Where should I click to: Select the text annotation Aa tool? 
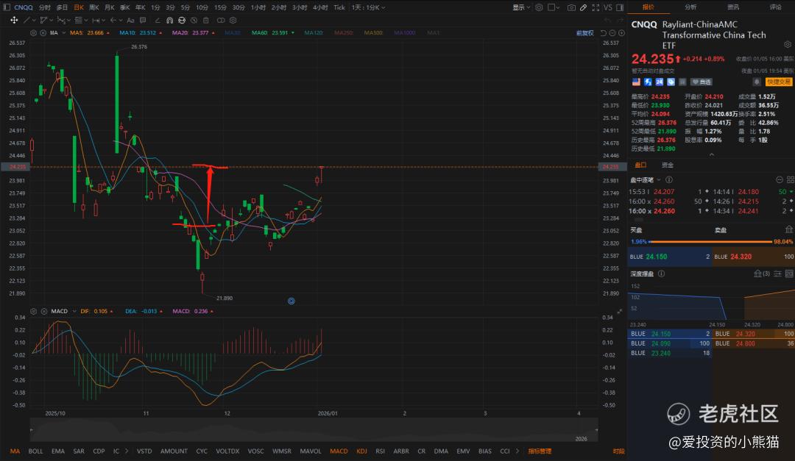[130, 21]
